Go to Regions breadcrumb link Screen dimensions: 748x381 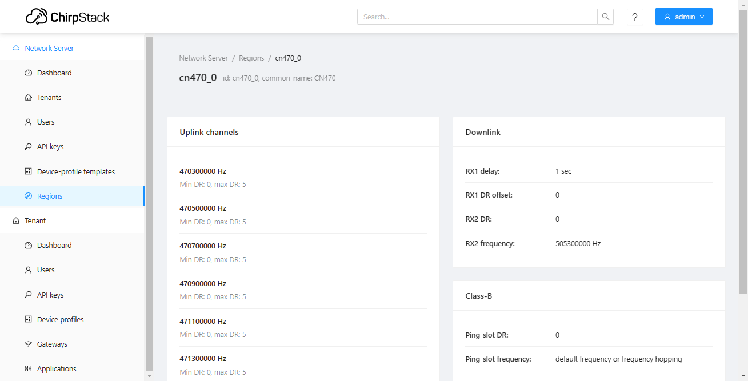(251, 58)
